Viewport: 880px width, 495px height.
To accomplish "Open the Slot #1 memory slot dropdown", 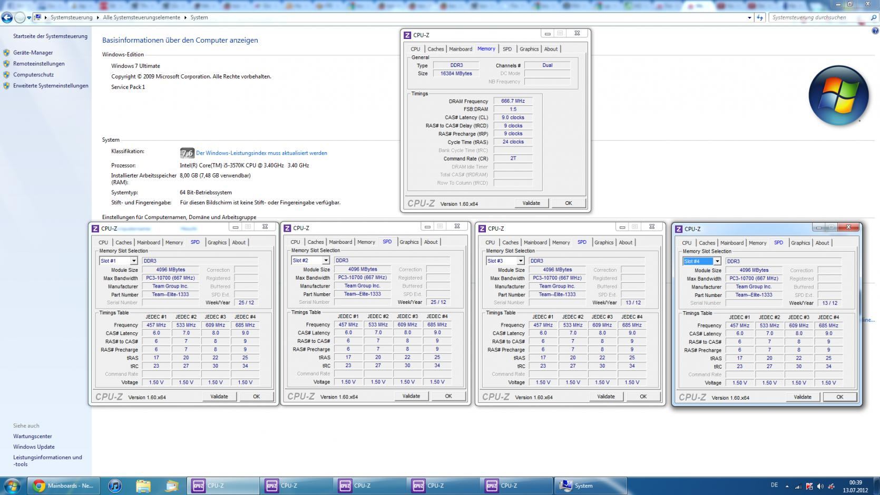I will click(x=134, y=261).
